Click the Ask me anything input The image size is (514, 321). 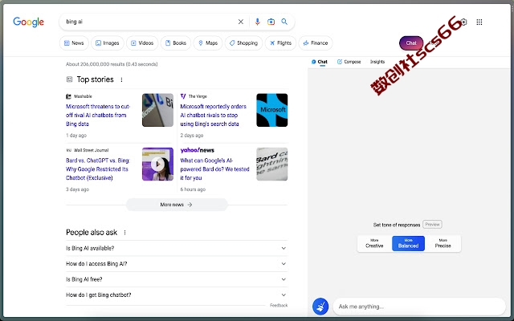pos(419,307)
